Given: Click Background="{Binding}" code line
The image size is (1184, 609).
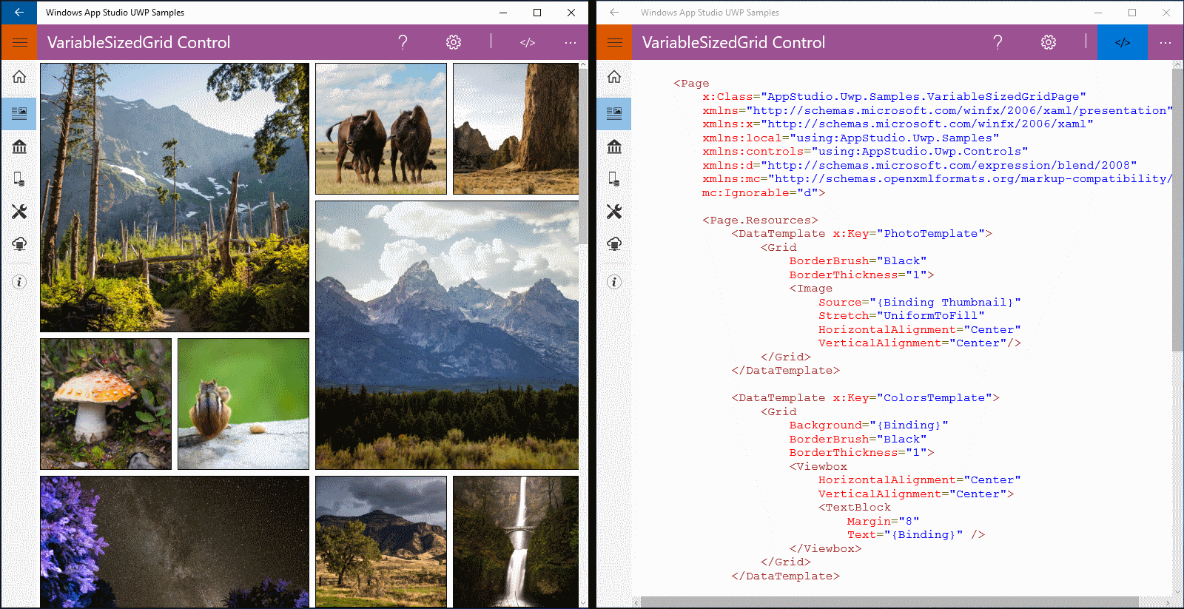Looking at the screenshot, I should (869, 425).
